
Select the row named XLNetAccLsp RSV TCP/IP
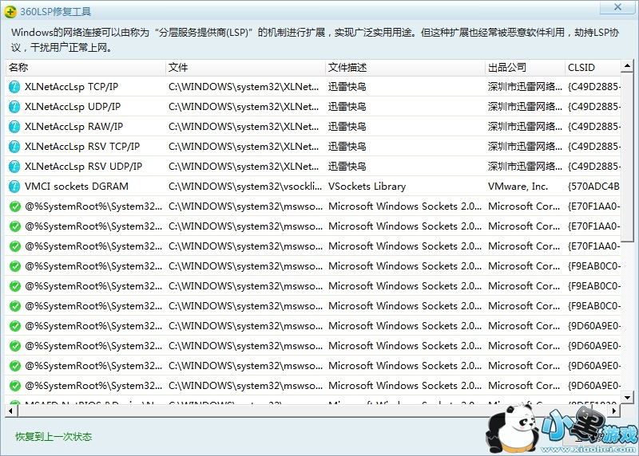tap(313, 147)
